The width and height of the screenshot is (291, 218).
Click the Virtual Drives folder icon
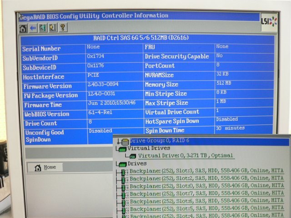pos(123,149)
